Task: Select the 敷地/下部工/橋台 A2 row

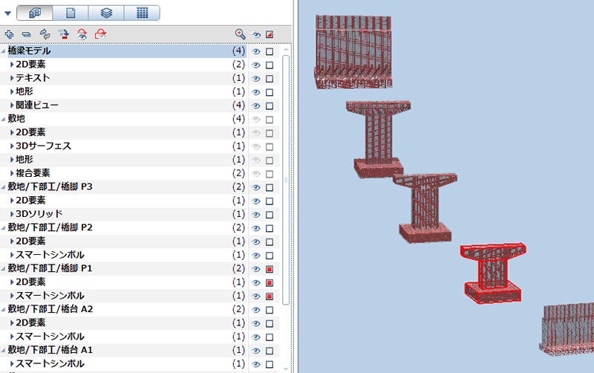Action: pyautogui.click(x=123, y=310)
